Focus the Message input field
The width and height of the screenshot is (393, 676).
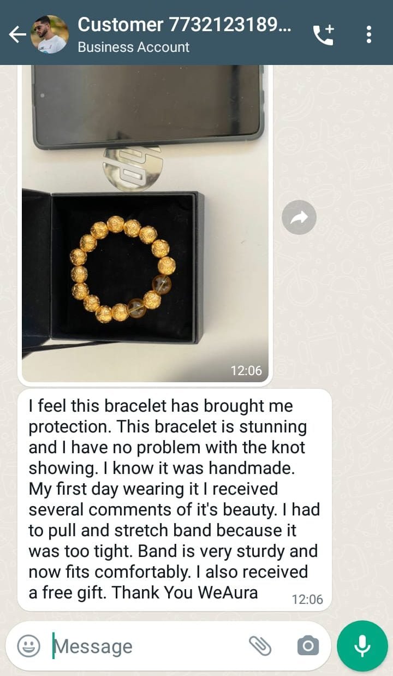pos(147,646)
